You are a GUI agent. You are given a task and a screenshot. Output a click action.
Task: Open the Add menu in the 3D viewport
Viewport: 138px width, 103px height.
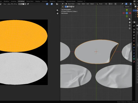click(x=88, y=4)
